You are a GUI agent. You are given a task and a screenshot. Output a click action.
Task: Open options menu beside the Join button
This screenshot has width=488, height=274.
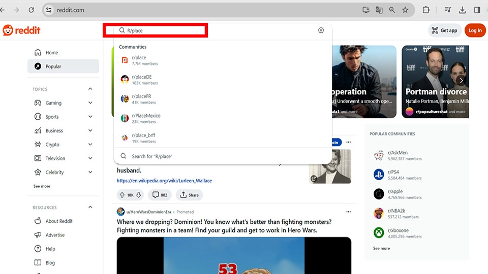pos(348,142)
